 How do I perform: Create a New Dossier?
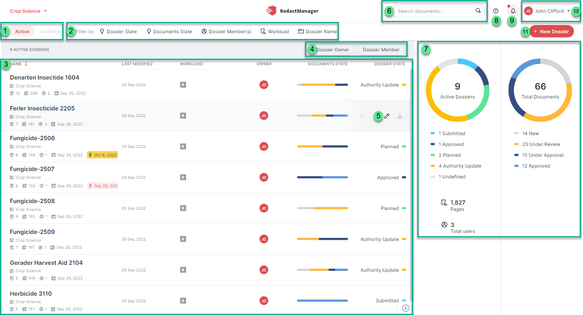coord(551,32)
